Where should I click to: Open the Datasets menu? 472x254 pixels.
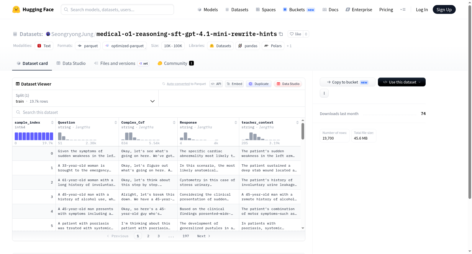(237, 9)
